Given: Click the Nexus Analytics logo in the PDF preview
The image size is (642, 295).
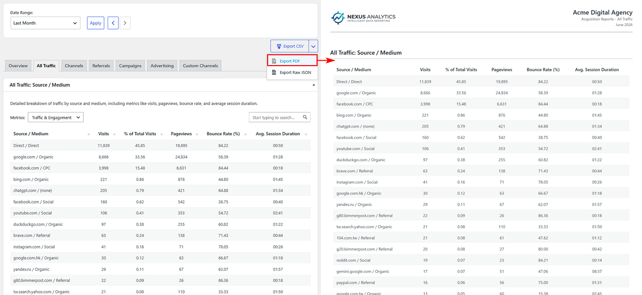Looking at the screenshot, I should click(363, 18).
